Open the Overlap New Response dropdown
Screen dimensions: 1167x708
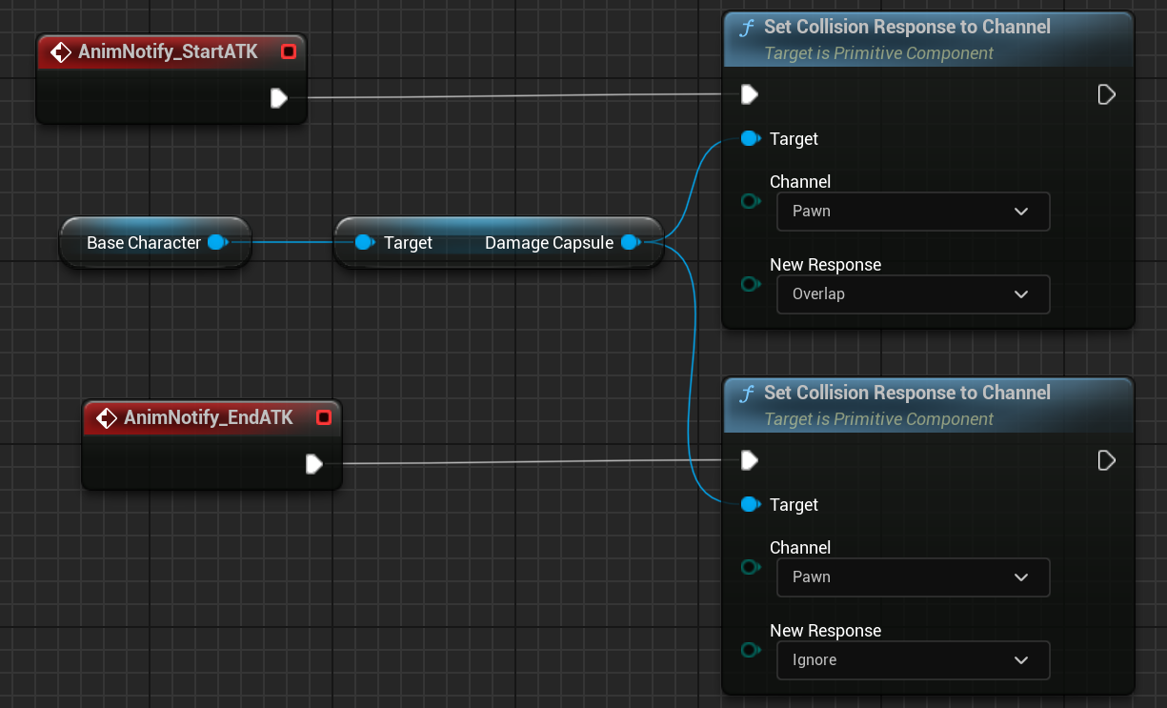913,294
